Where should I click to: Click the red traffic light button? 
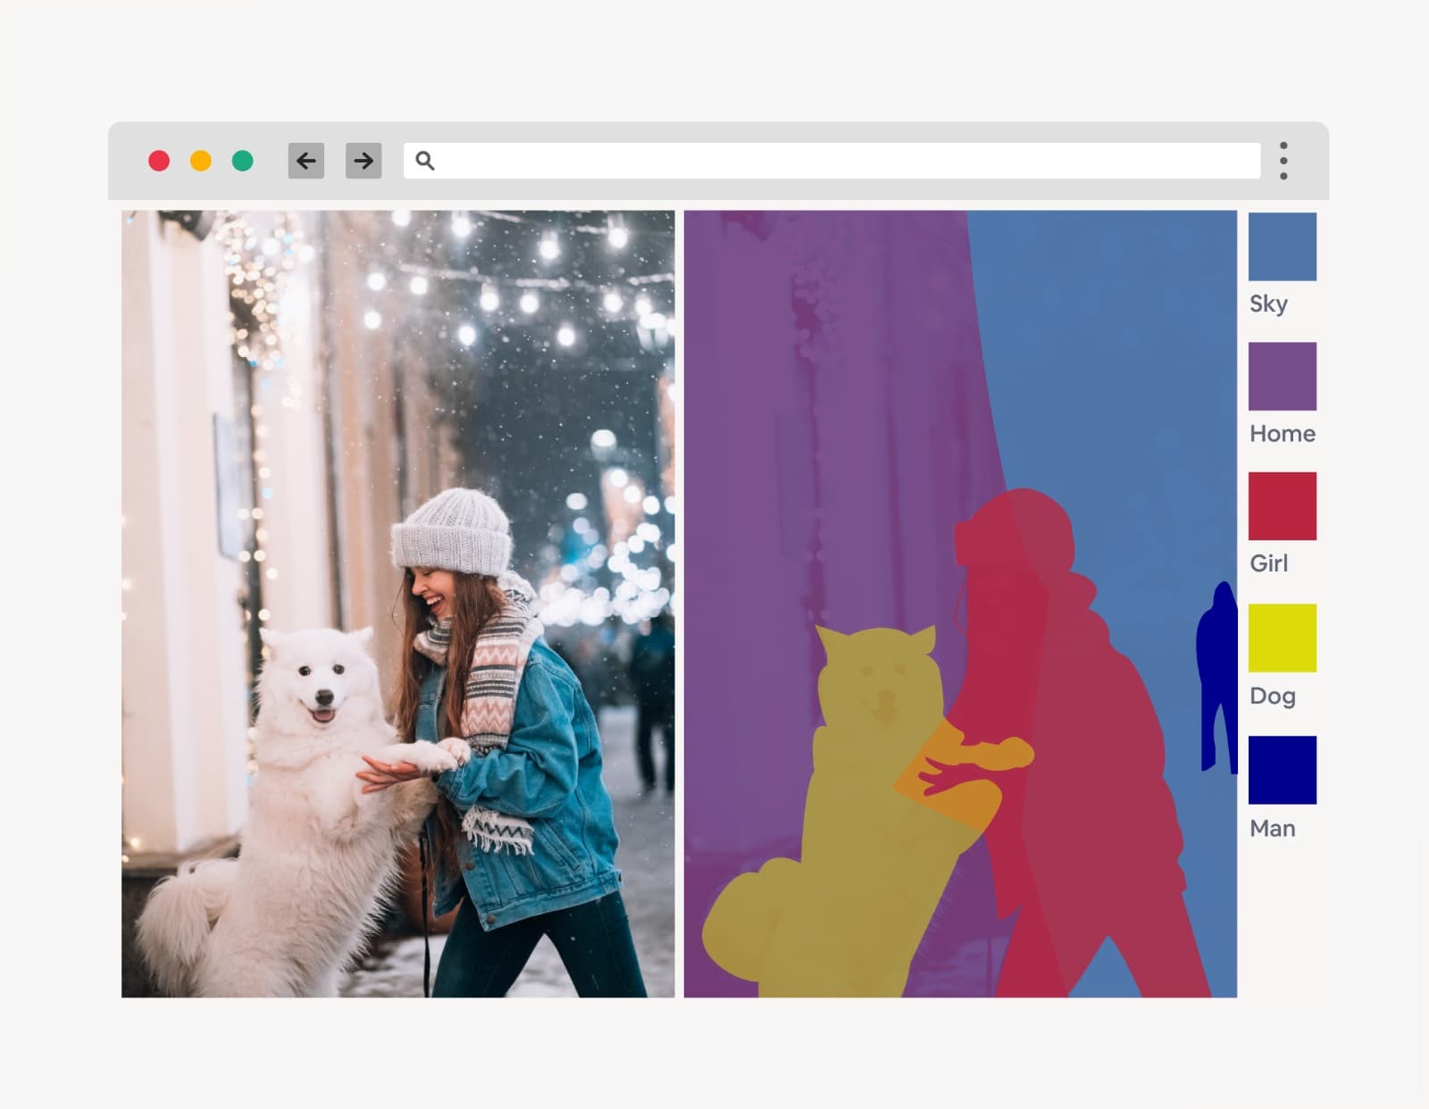coord(159,162)
